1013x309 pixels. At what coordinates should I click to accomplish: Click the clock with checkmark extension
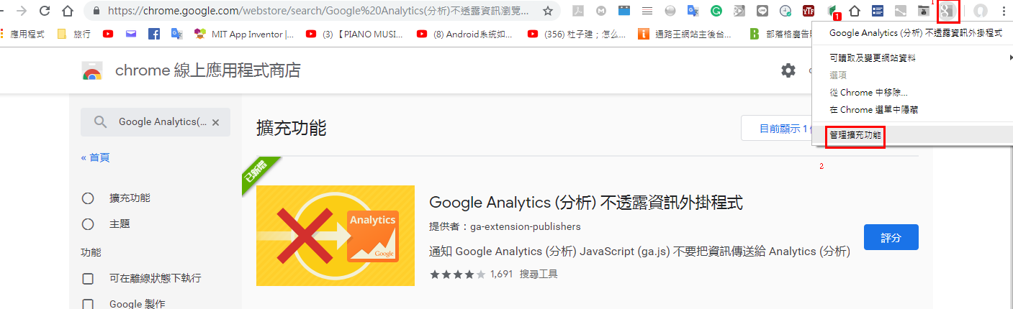pos(785,11)
